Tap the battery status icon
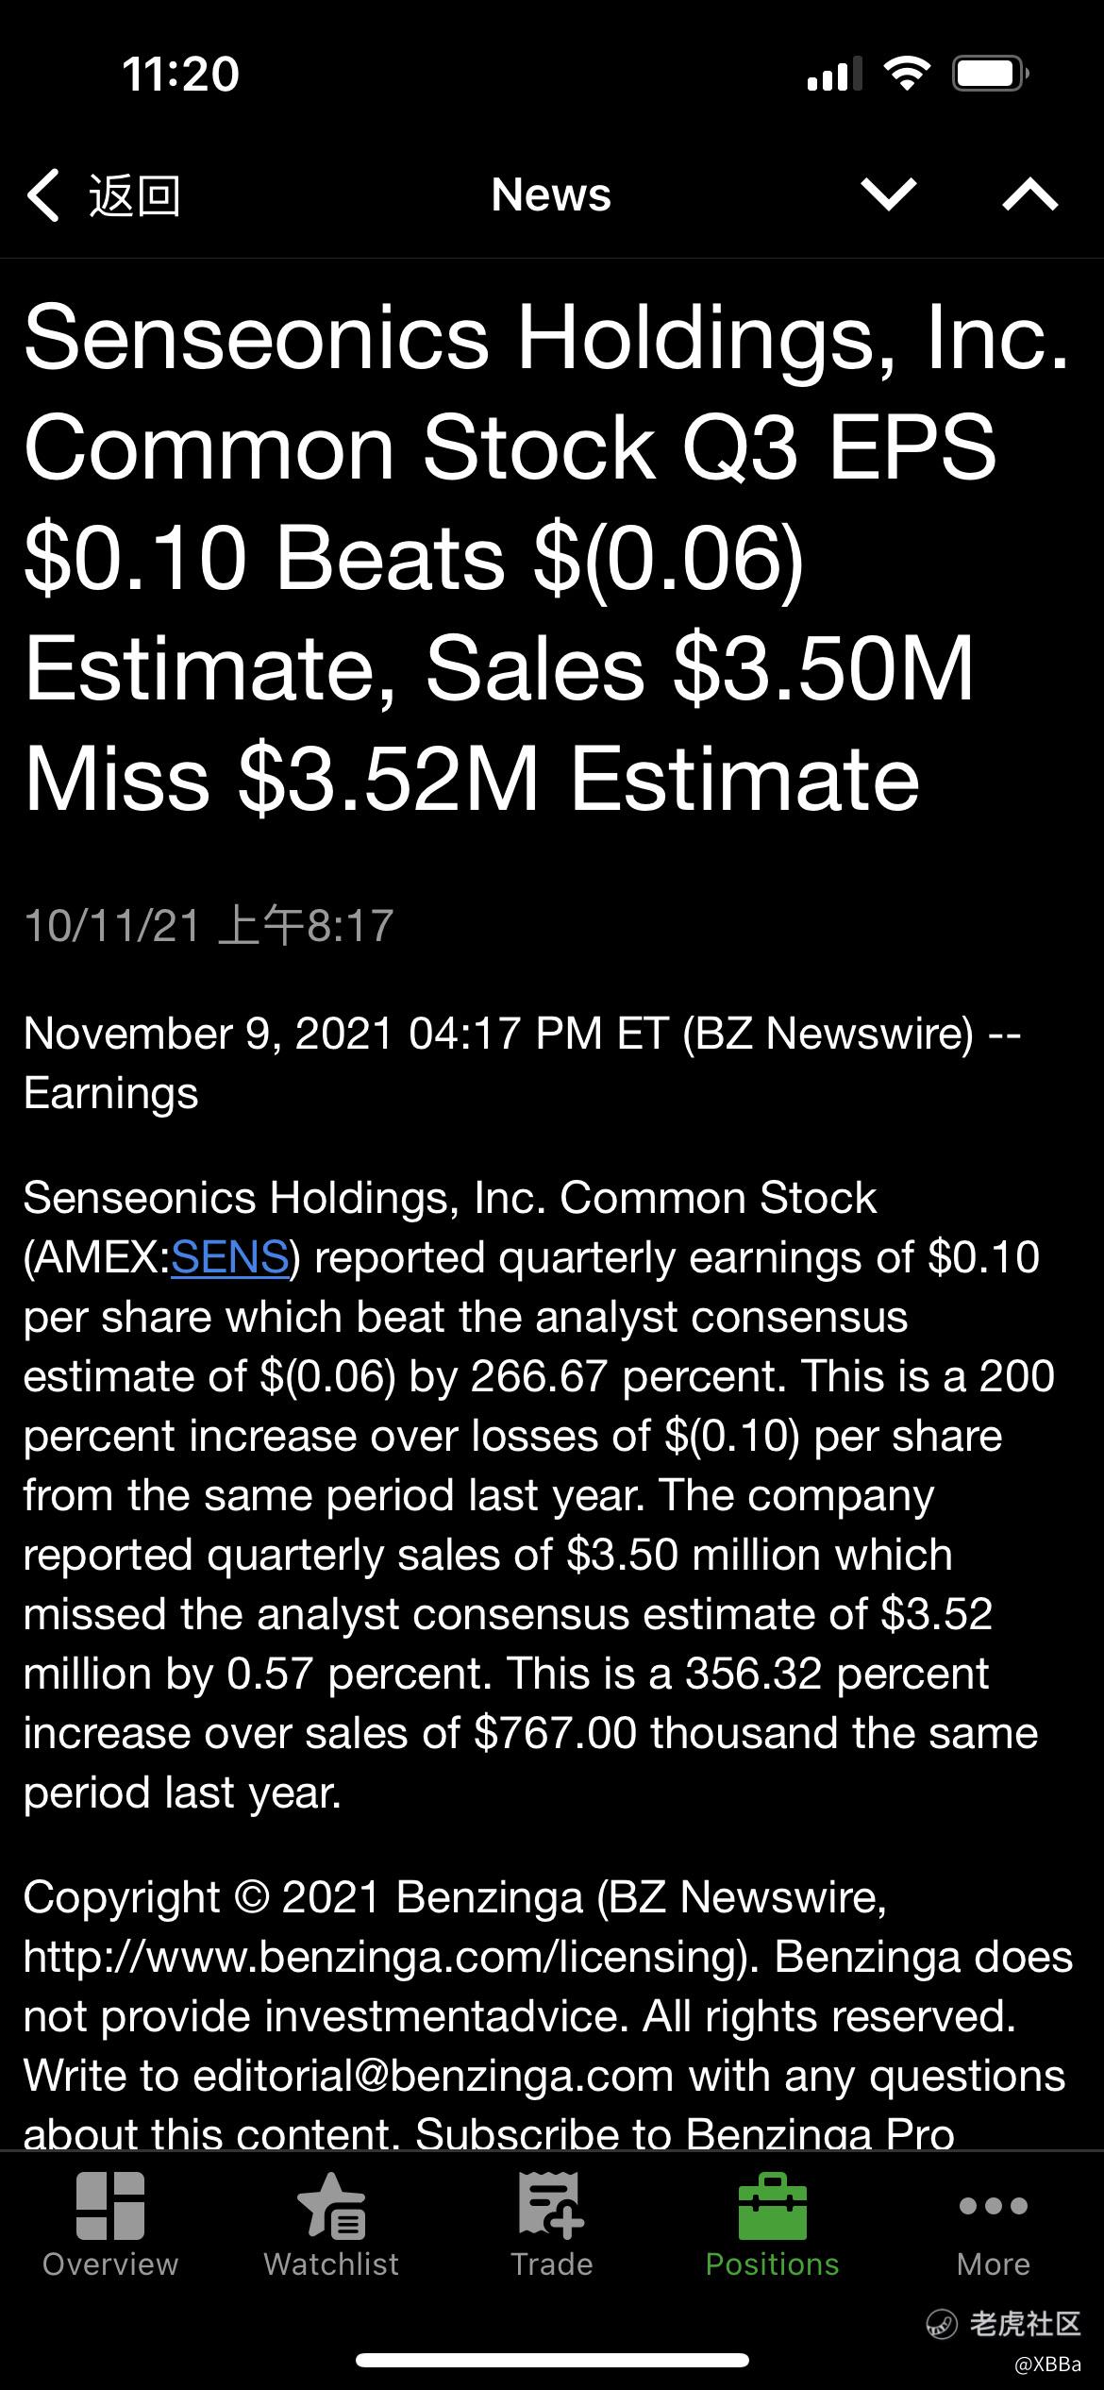Screen dimensions: 1104x2390 (990, 74)
